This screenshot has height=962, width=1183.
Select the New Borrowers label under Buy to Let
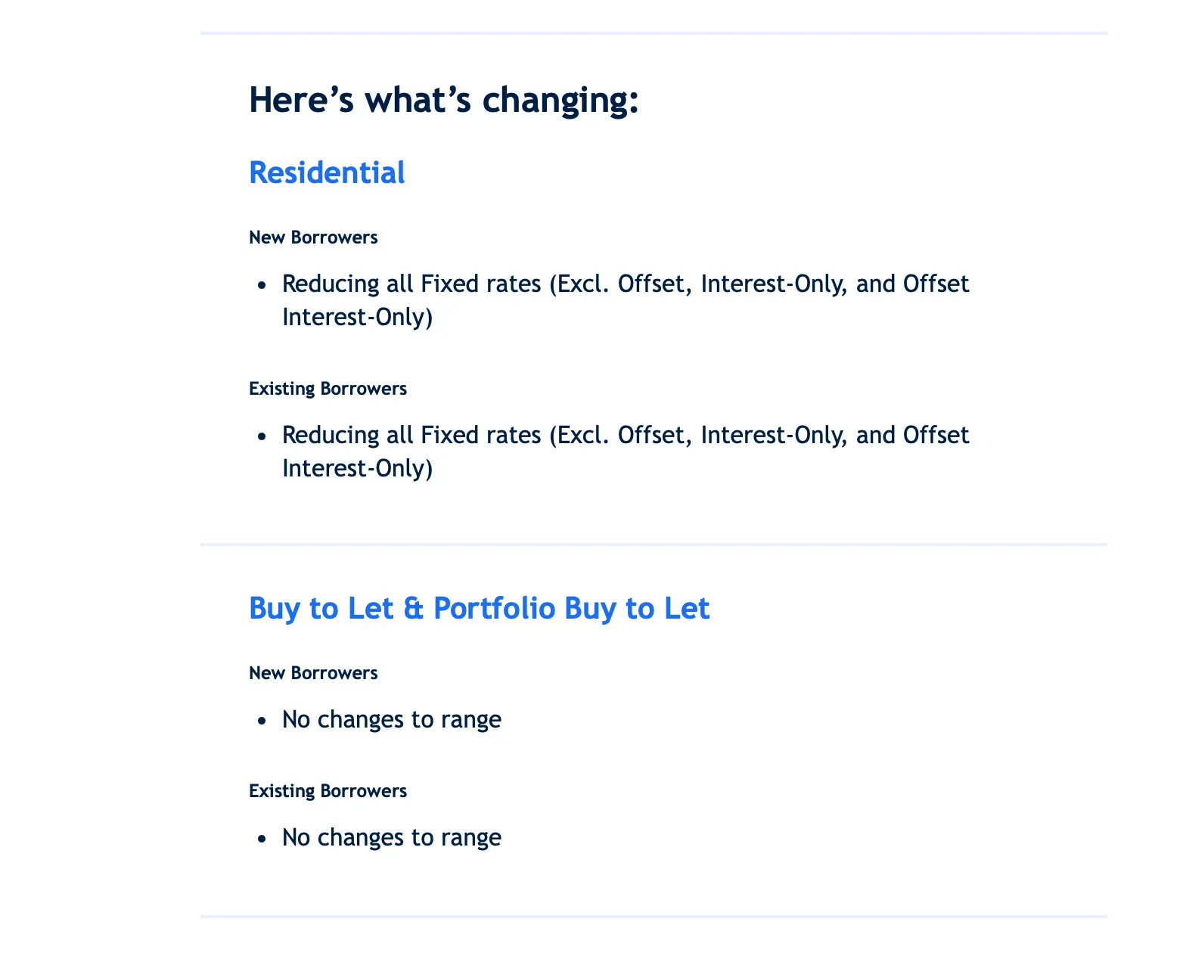click(313, 673)
